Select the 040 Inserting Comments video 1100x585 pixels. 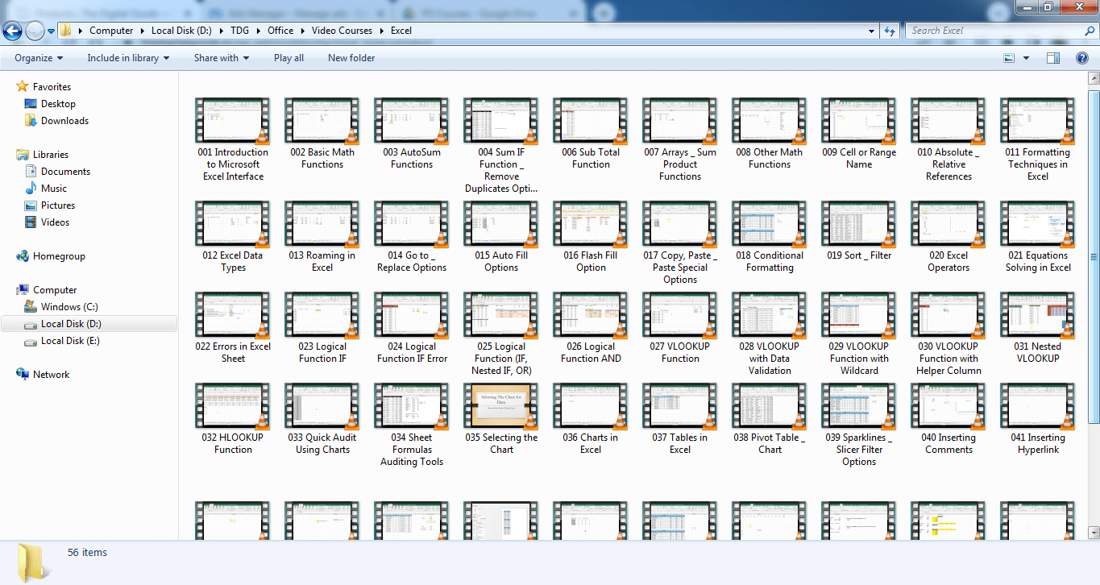point(948,419)
